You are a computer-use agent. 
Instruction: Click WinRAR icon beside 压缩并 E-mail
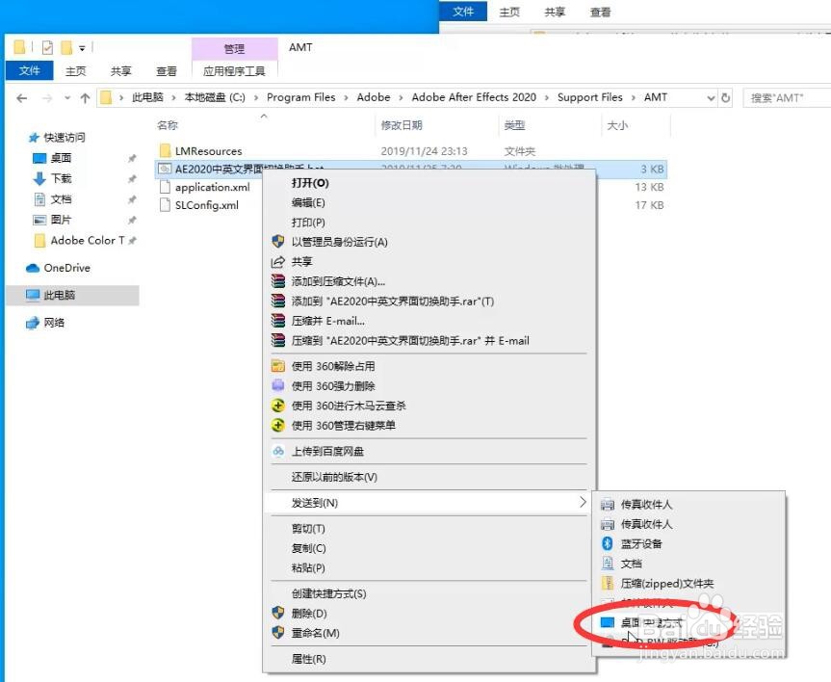(278, 321)
